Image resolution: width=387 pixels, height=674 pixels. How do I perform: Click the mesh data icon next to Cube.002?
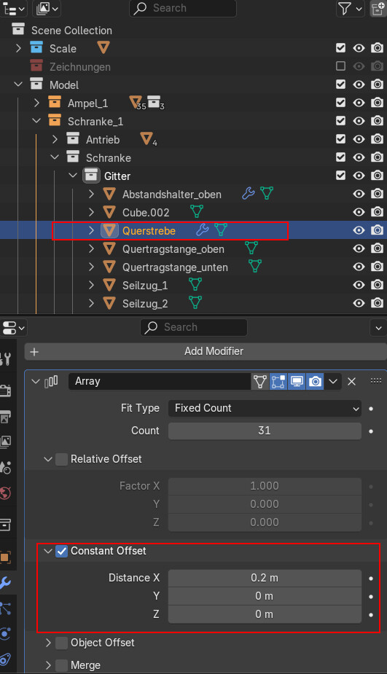coord(197,212)
